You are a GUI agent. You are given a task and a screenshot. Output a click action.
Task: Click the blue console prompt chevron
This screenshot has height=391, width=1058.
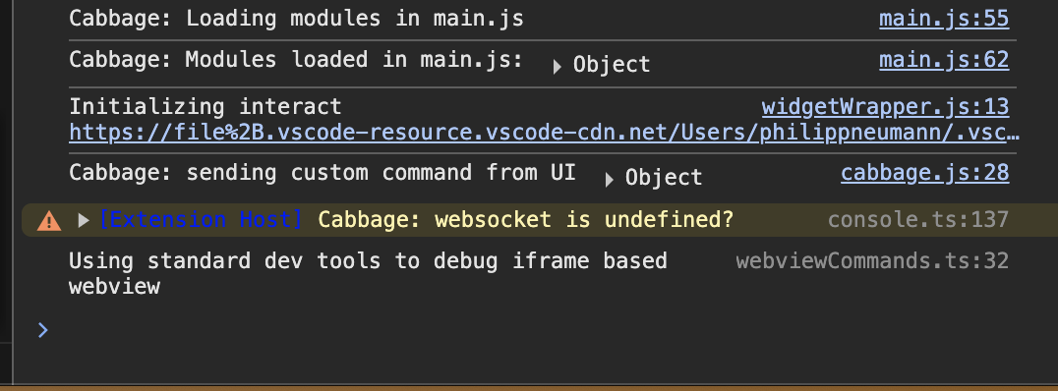pyautogui.click(x=42, y=330)
